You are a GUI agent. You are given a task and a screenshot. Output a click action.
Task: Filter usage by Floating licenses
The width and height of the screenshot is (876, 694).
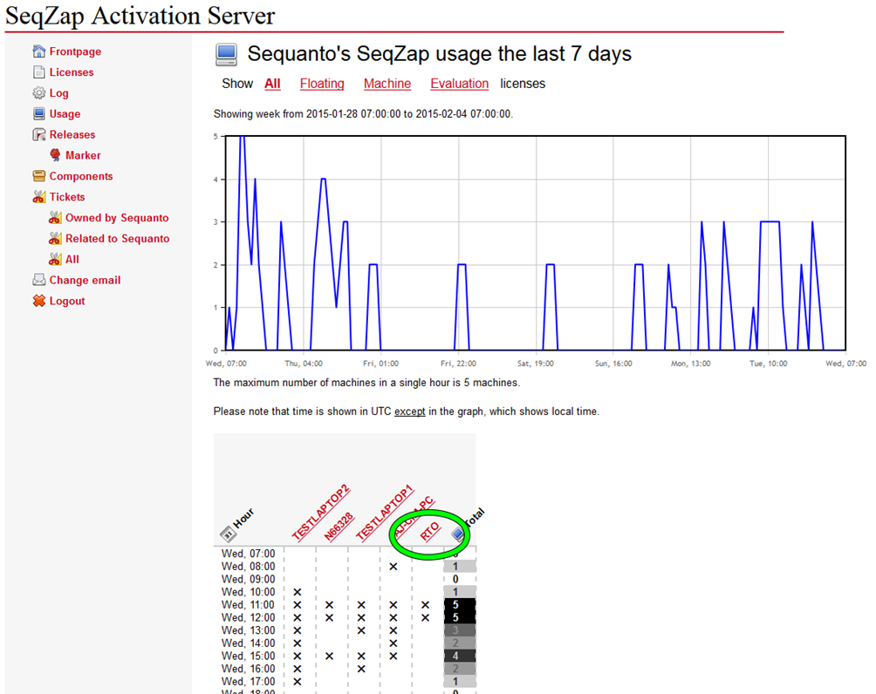(322, 84)
